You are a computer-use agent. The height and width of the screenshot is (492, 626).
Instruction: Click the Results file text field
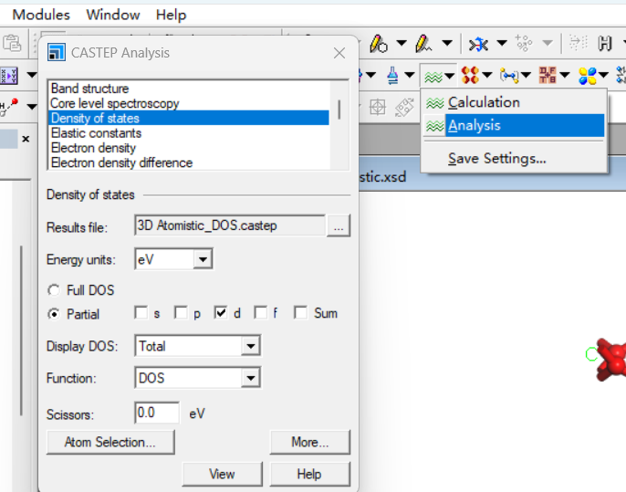[230, 225]
